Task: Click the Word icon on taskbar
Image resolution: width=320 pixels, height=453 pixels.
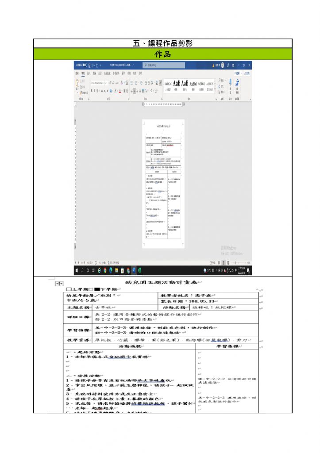Action: (x=134, y=270)
